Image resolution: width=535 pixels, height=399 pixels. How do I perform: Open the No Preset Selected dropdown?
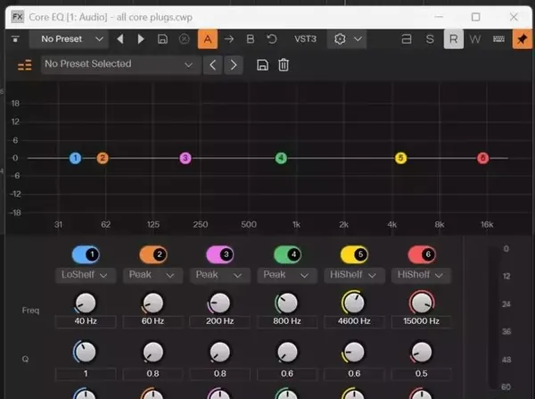[x=120, y=64]
